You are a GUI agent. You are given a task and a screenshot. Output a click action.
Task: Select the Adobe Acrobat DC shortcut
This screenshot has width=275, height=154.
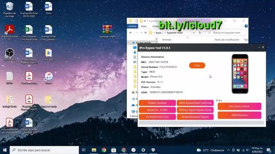click(x=9, y=33)
